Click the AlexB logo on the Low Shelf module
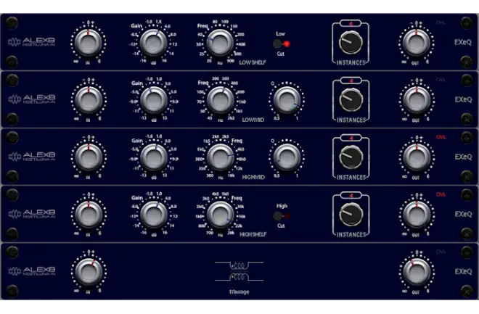This screenshot has height=314, width=479. [x=32, y=42]
